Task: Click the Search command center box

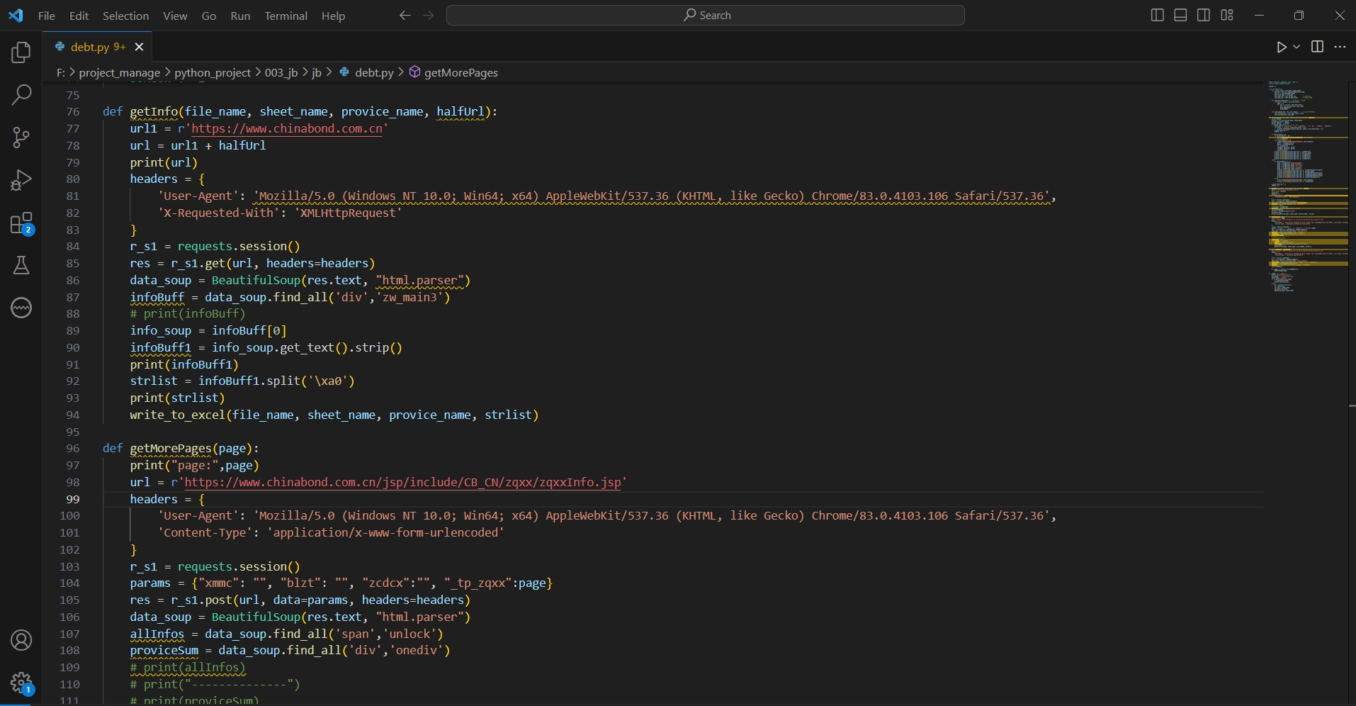Action: click(x=705, y=15)
